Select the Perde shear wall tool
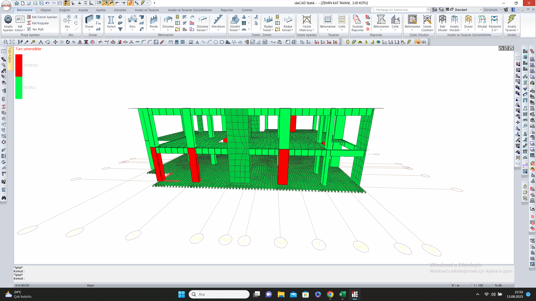This screenshot has width=536, height=301. tap(154, 22)
